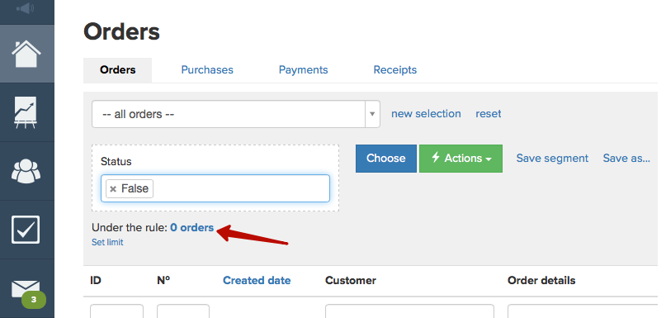This screenshot has width=666, height=318.
Task: Open the Actions dropdown button
Action: click(x=461, y=158)
